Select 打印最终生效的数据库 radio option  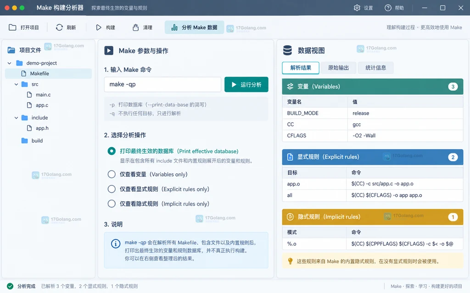point(112,151)
